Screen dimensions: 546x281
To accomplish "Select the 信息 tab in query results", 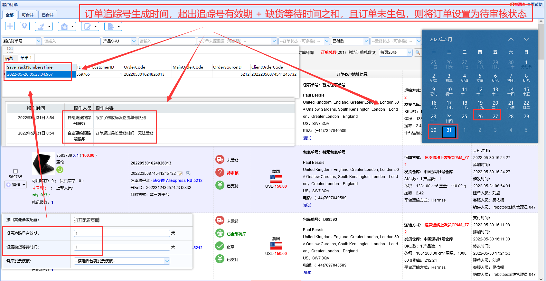I will point(9,58).
